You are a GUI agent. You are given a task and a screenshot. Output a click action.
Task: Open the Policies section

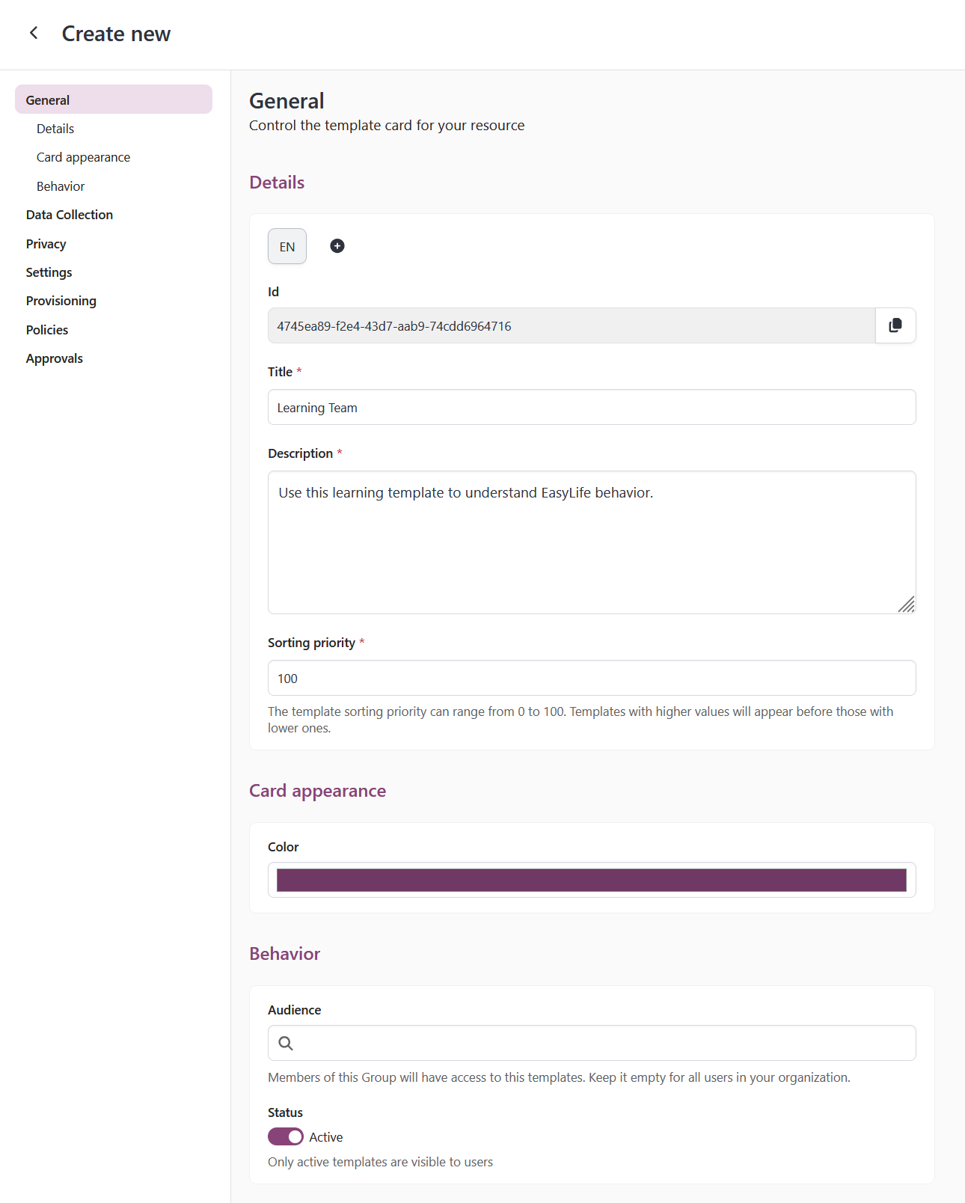[x=47, y=330]
